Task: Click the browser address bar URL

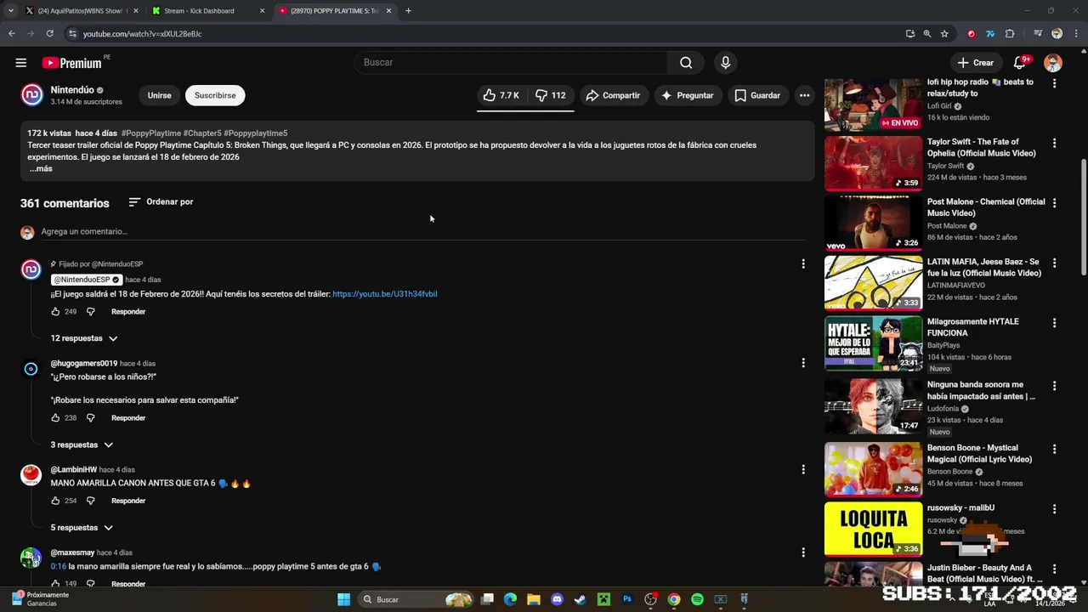Action: [x=142, y=34]
